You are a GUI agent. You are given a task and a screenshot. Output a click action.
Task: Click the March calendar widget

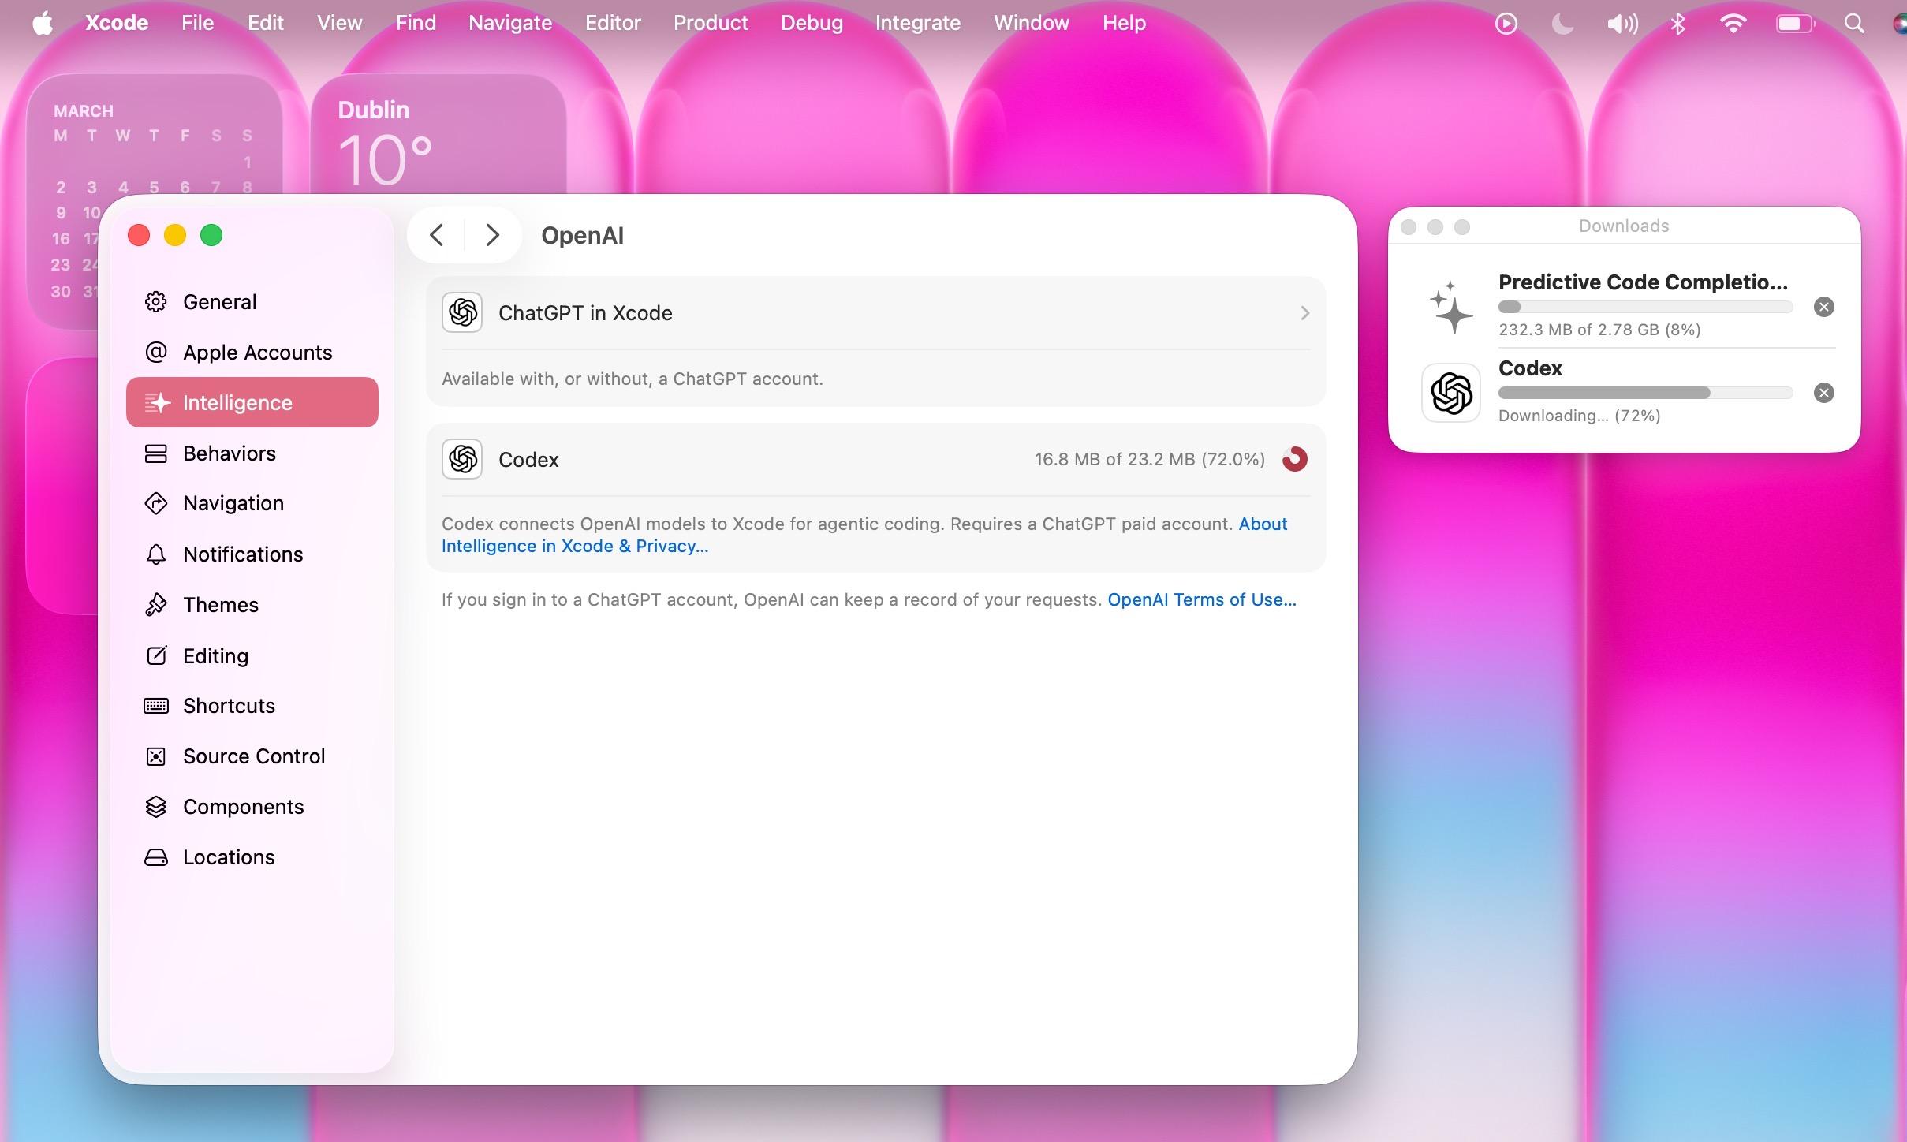[x=155, y=201]
